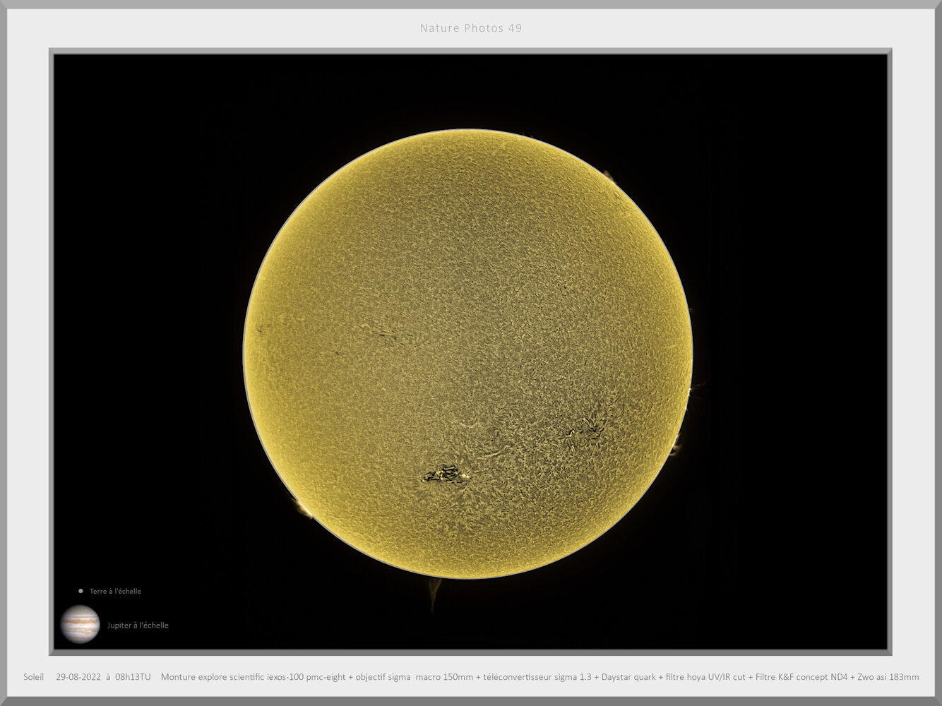The image size is (942, 706).
Task: Select the 'Terre à l'échelle' label
Action: (x=114, y=591)
